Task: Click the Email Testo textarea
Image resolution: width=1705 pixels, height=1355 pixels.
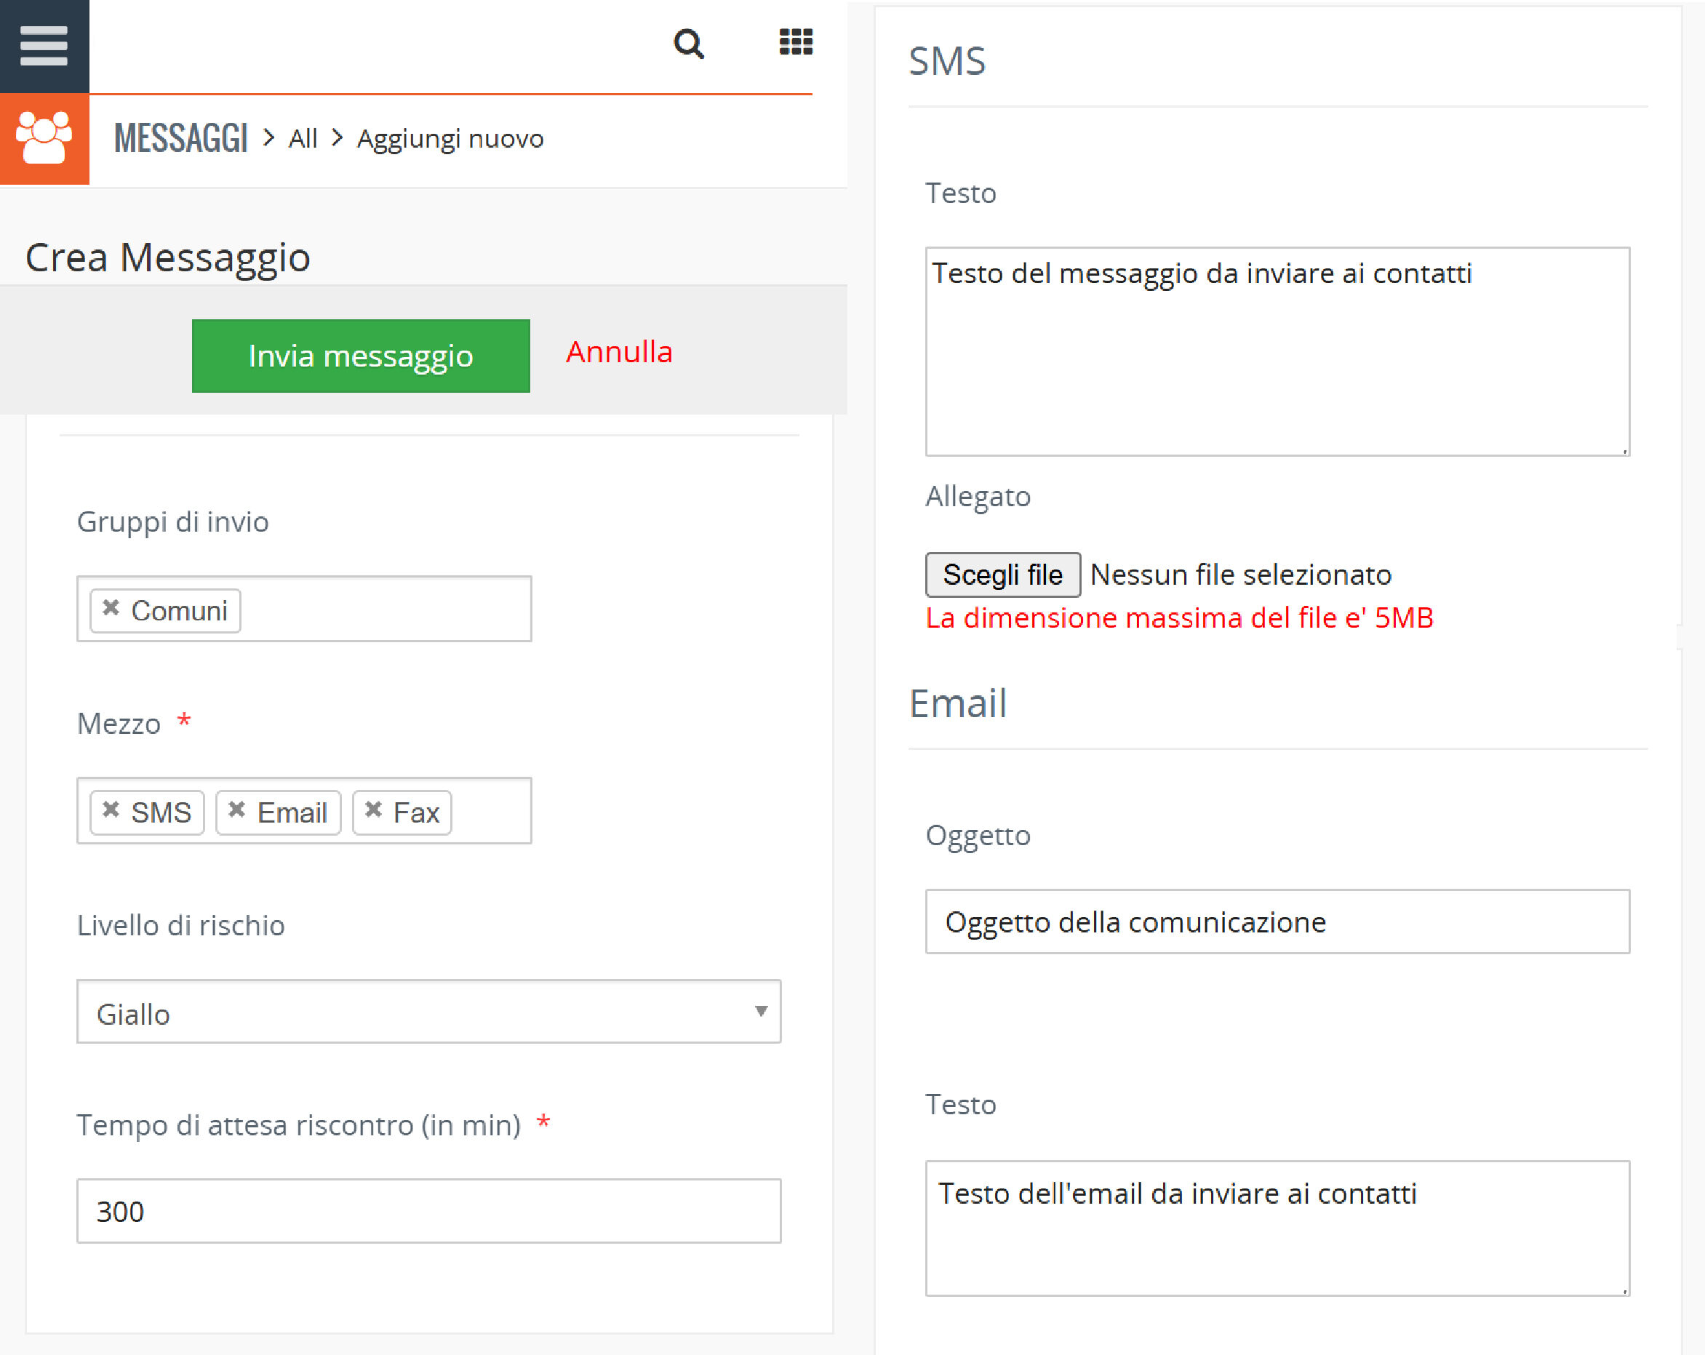Action: (x=1277, y=1228)
